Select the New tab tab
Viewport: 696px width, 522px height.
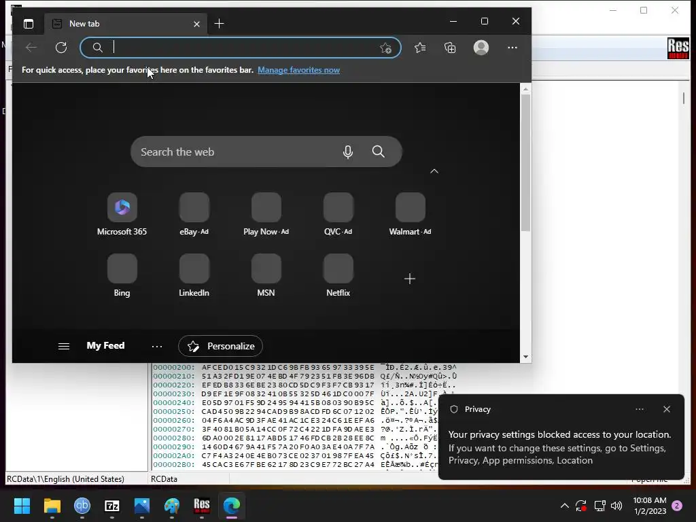(126, 24)
